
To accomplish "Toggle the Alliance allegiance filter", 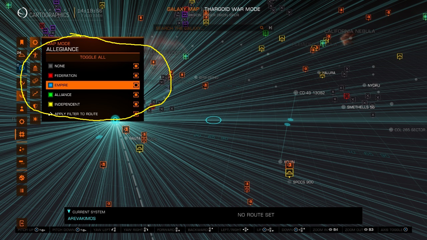I will tap(136, 95).
